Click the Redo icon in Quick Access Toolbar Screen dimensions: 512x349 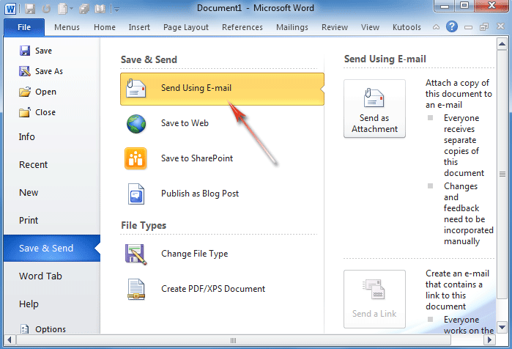[x=46, y=9]
